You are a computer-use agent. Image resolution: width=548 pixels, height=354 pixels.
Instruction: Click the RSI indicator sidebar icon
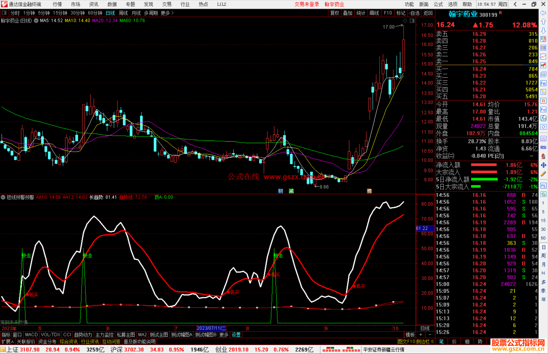click(543, 147)
